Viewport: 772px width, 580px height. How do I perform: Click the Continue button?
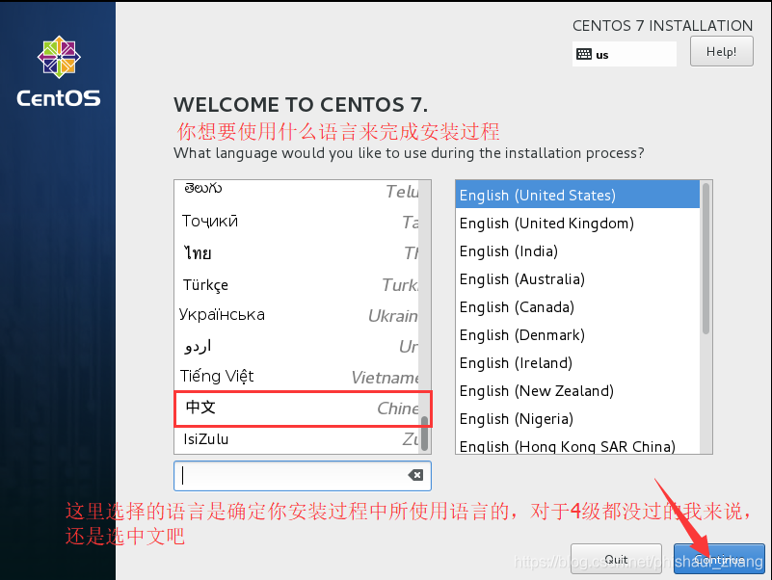[x=718, y=559]
